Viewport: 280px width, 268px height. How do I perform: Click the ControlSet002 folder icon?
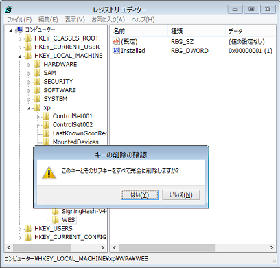click(x=46, y=125)
